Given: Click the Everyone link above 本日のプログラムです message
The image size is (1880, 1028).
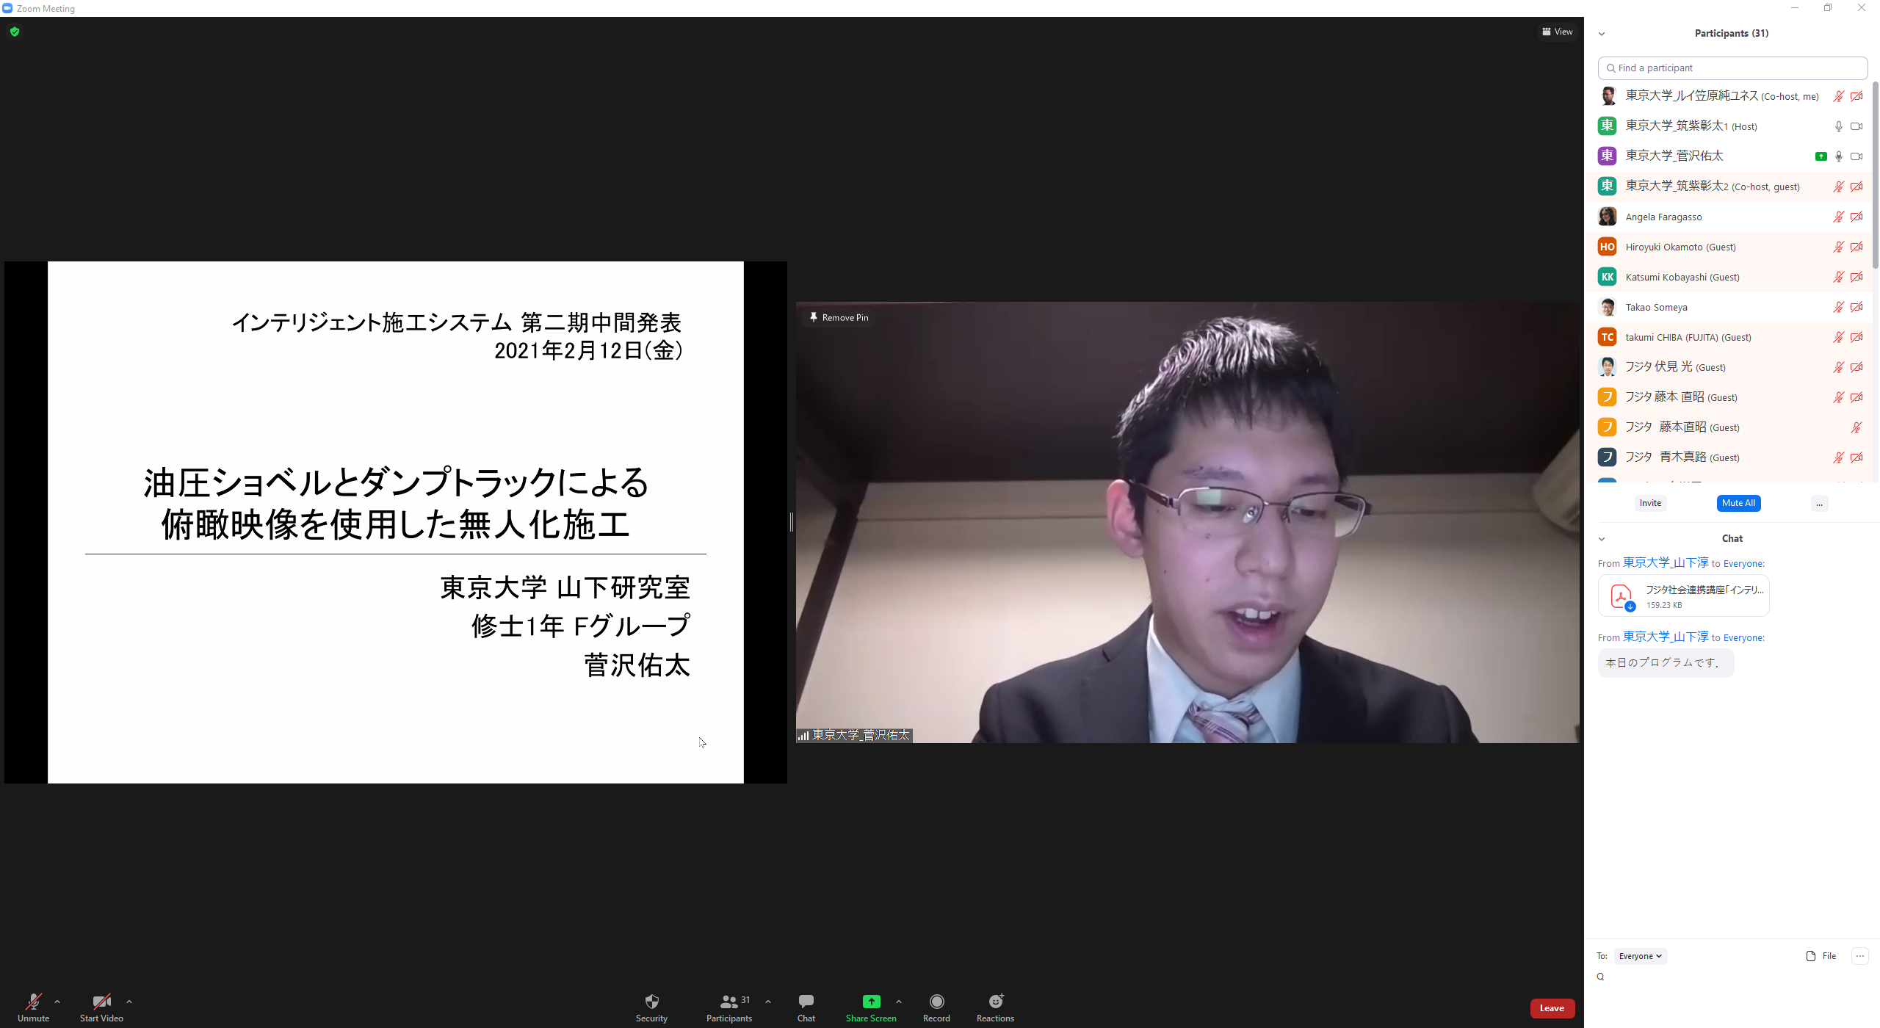Looking at the screenshot, I should (x=1743, y=638).
